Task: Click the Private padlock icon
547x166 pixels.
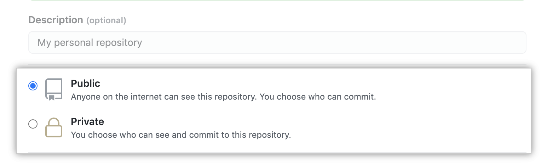Action: (x=54, y=128)
